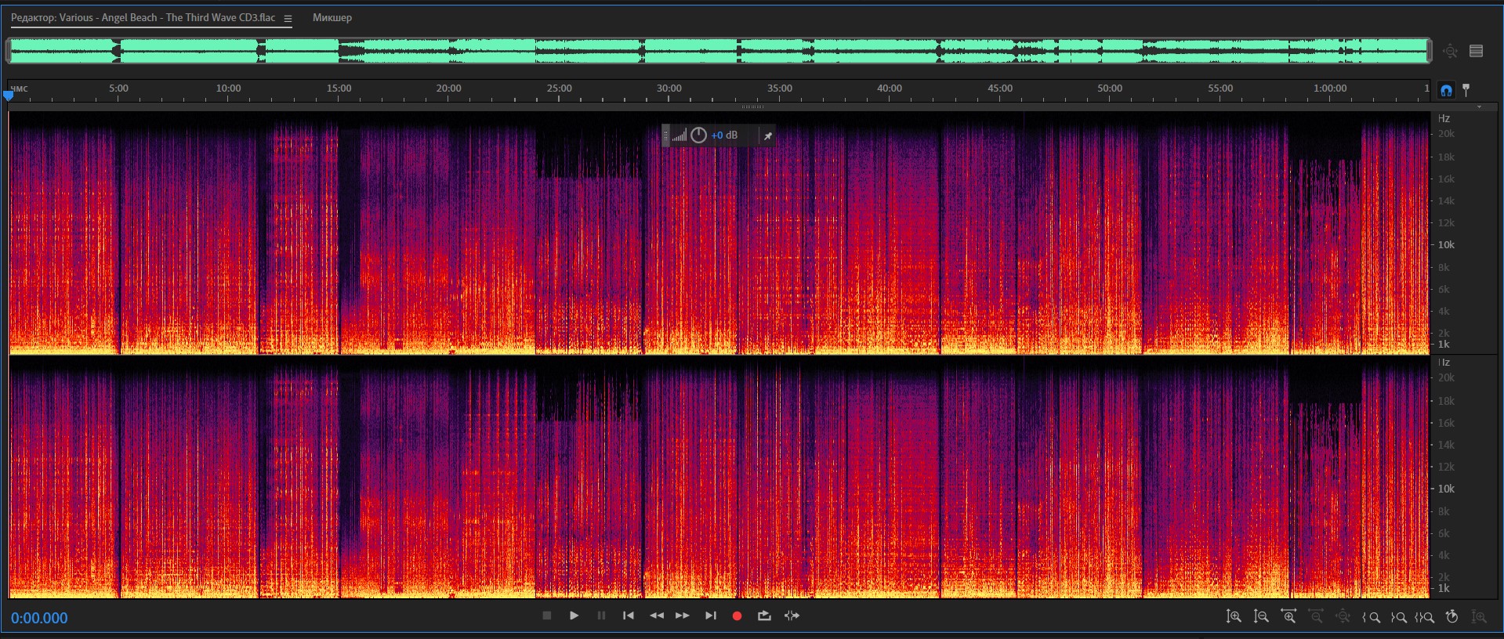Click the Zoom In Amplitude icon
The height and width of the screenshot is (639, 1504).
[1234, 617]
